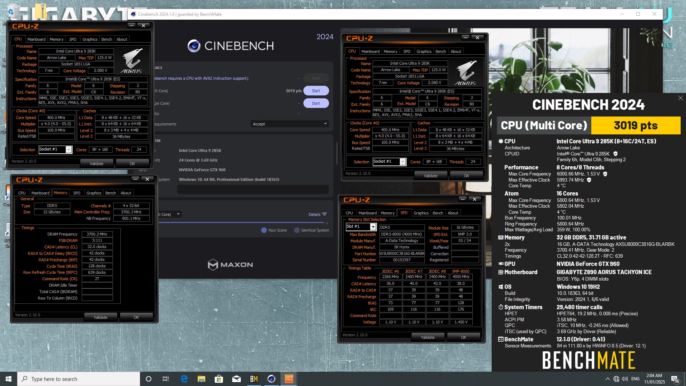The width and height of the screenshot is (686, 386).
Task: Click the GPU icon in BenchMate panel
Action: [501, 264]
